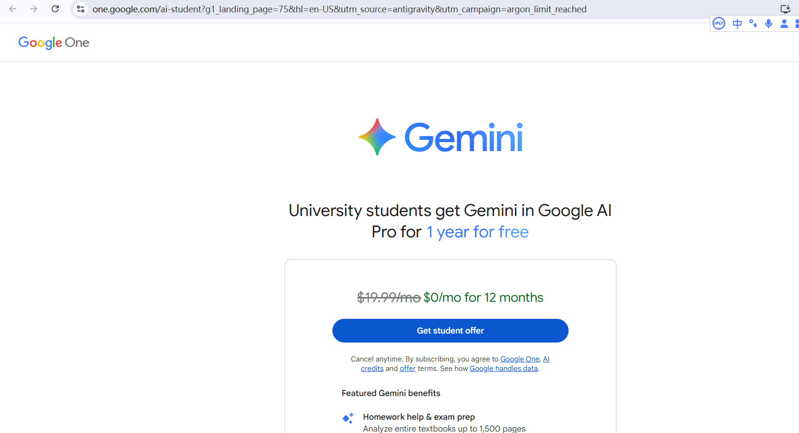Screen dimensions: 799x433
Task: Open the site information icon
Action: [x=81, y=9]
